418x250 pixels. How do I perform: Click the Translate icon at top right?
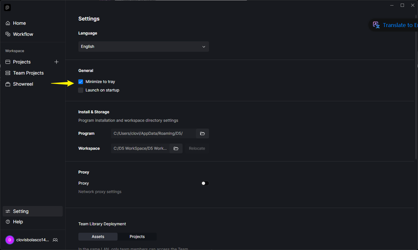pyautogui.click(x=376, y=25)
